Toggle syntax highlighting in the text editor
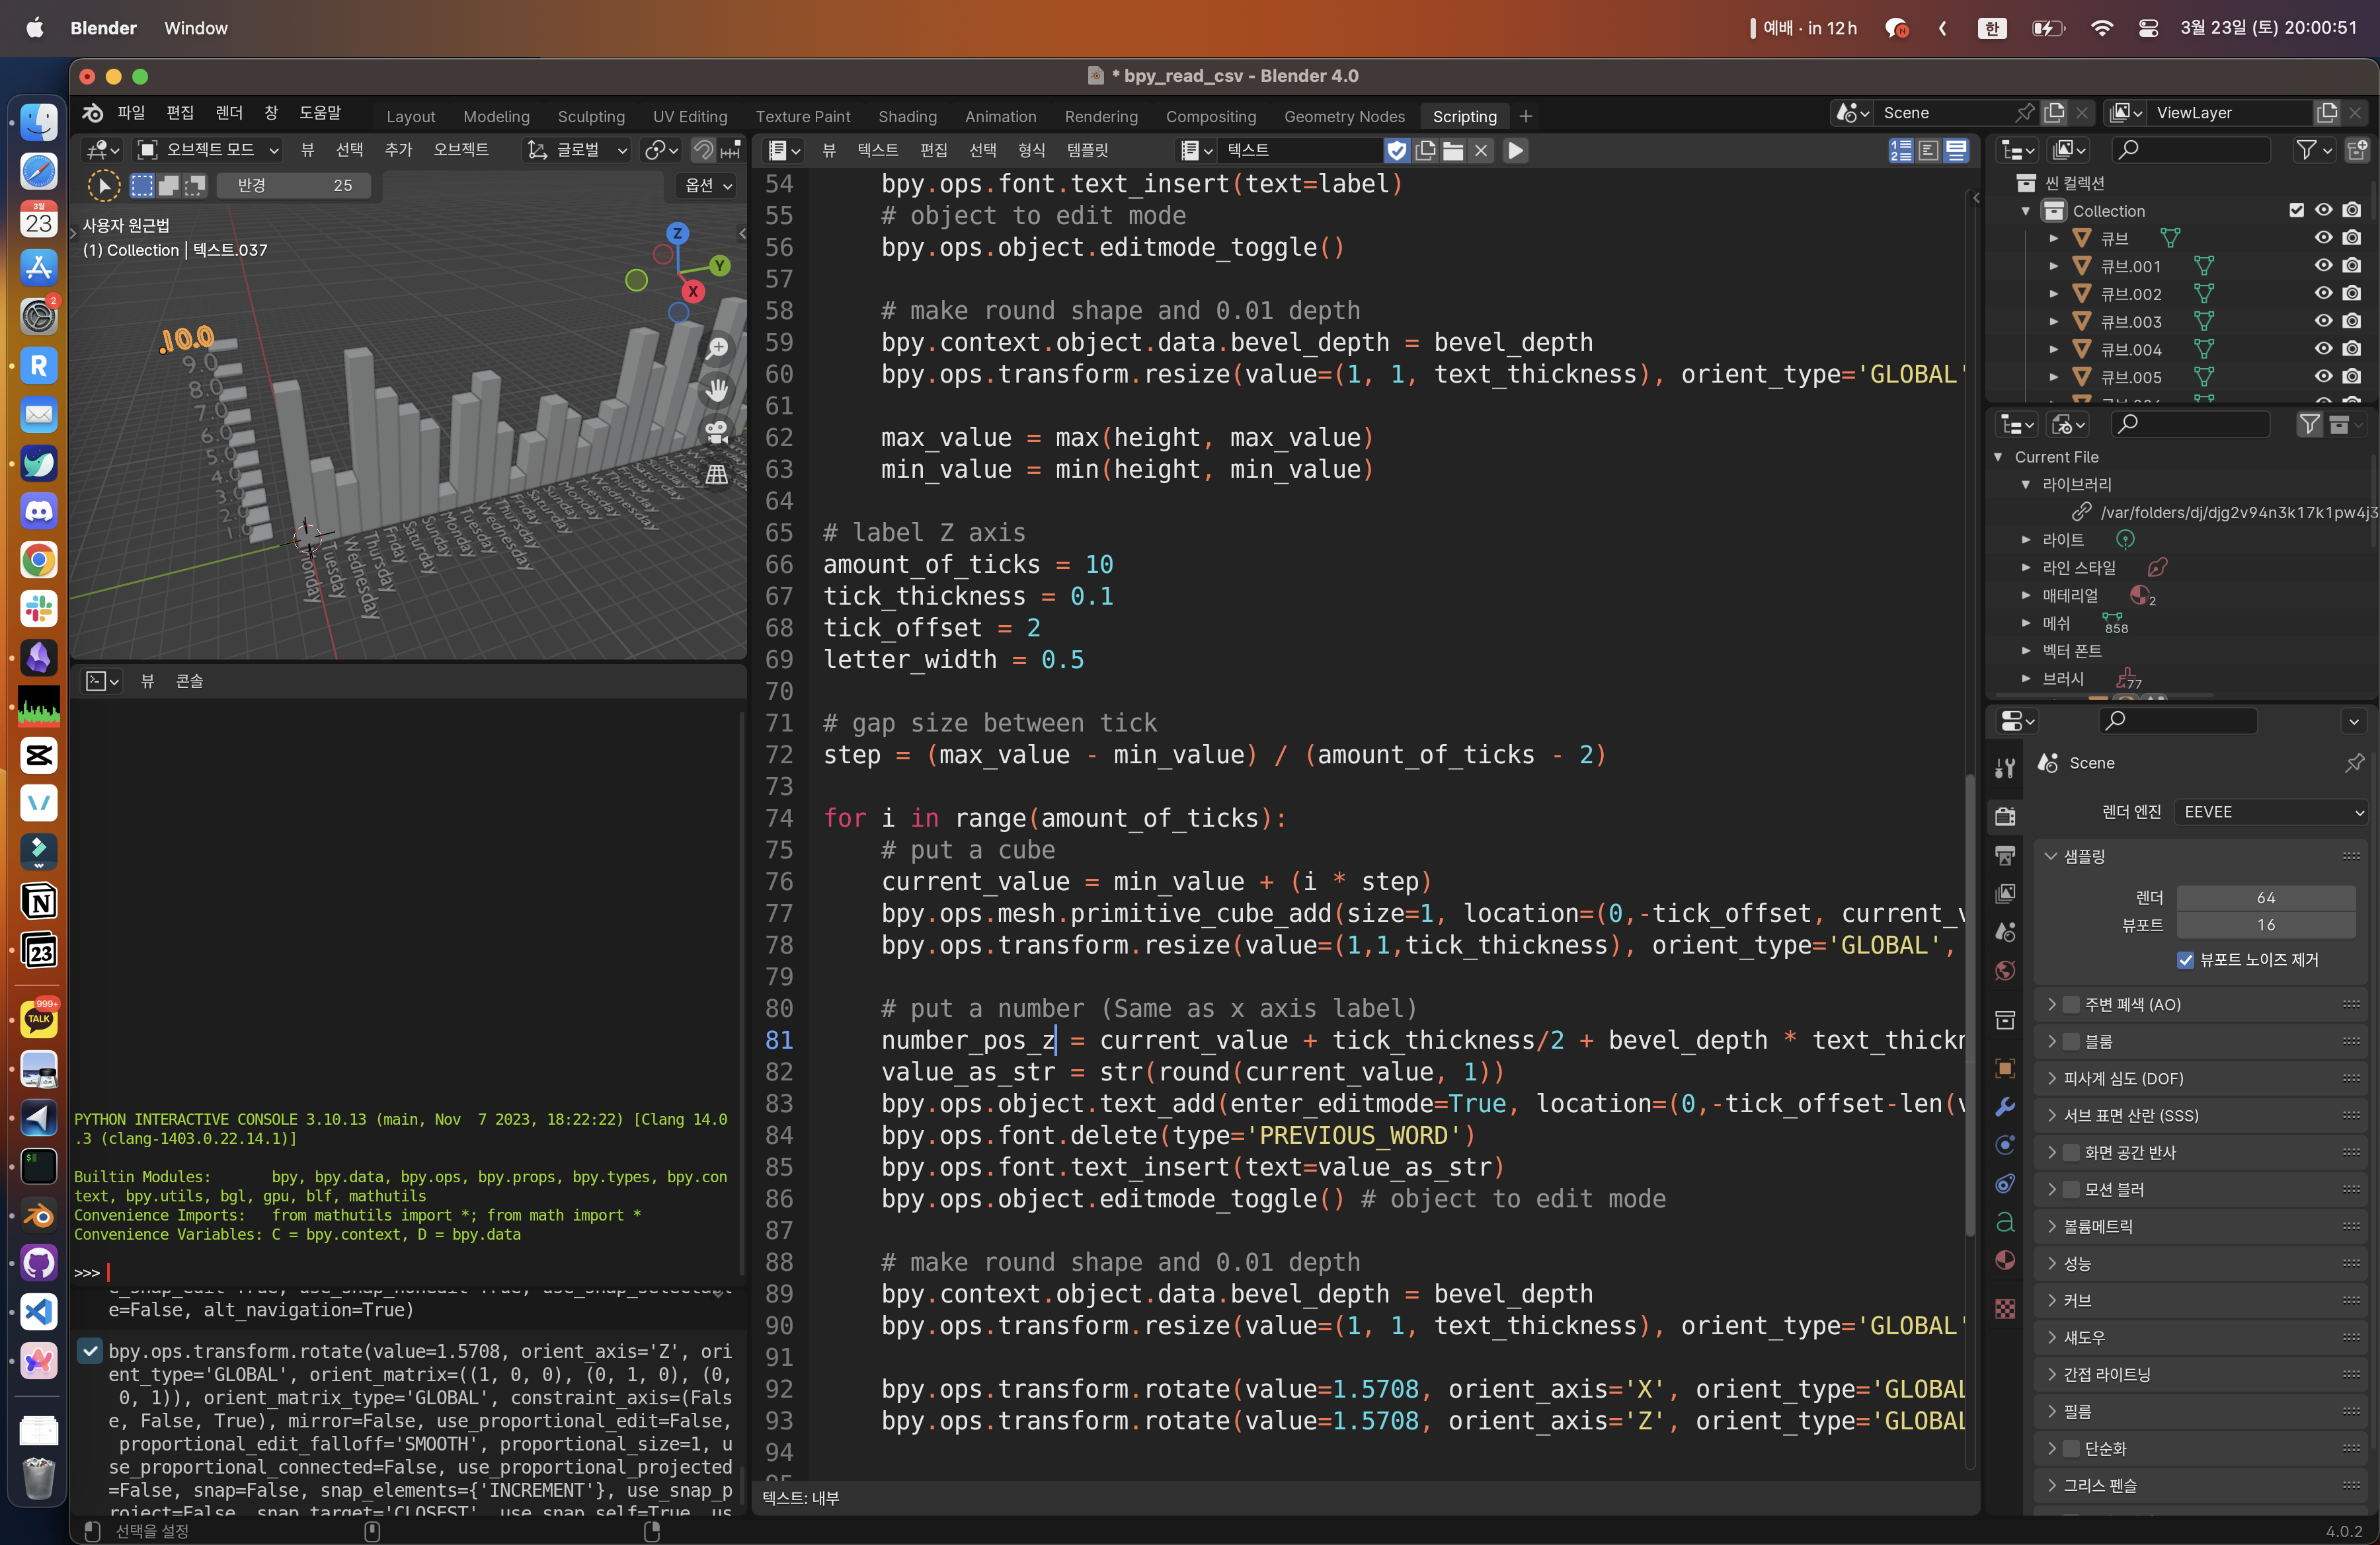 click(x=1956, y=150)
